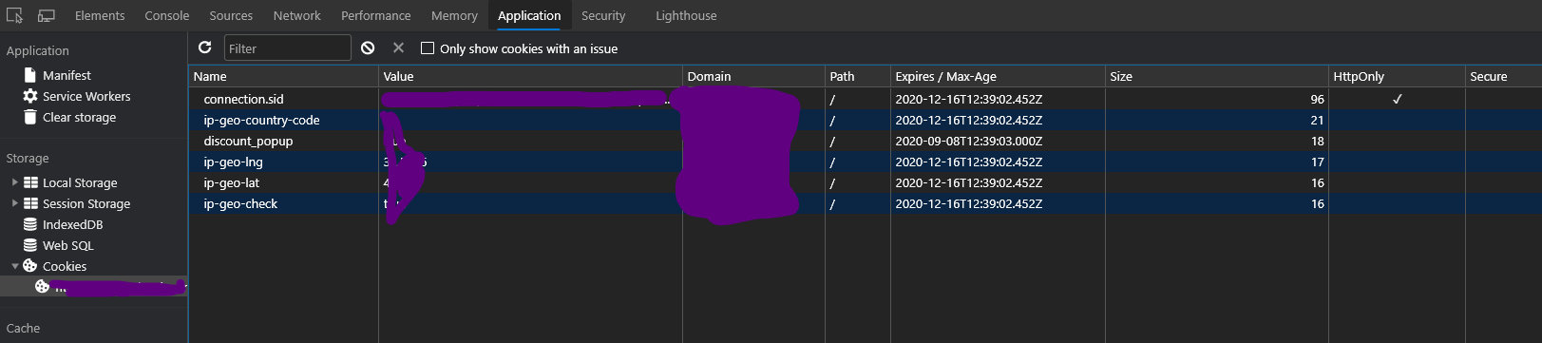This screenshot has width=1542, height=343.
Task: Select the ip-geo-lng cookie row
Action: pos(866,162)
